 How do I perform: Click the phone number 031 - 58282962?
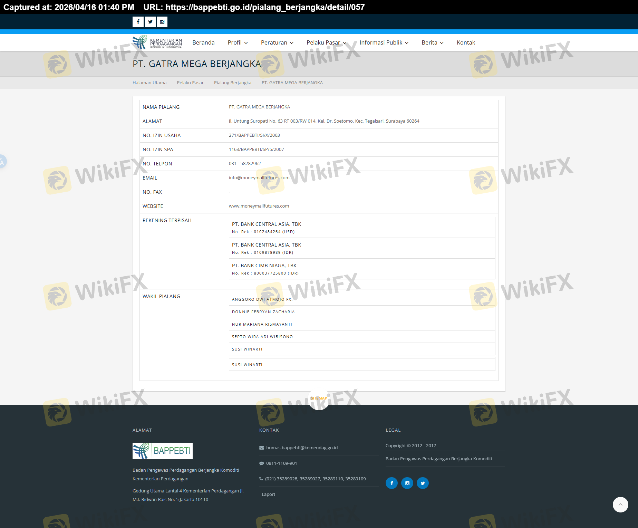tap(245, 163)
